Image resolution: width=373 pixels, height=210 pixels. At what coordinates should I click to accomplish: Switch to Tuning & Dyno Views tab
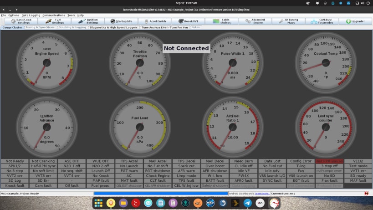click(40, 27)
